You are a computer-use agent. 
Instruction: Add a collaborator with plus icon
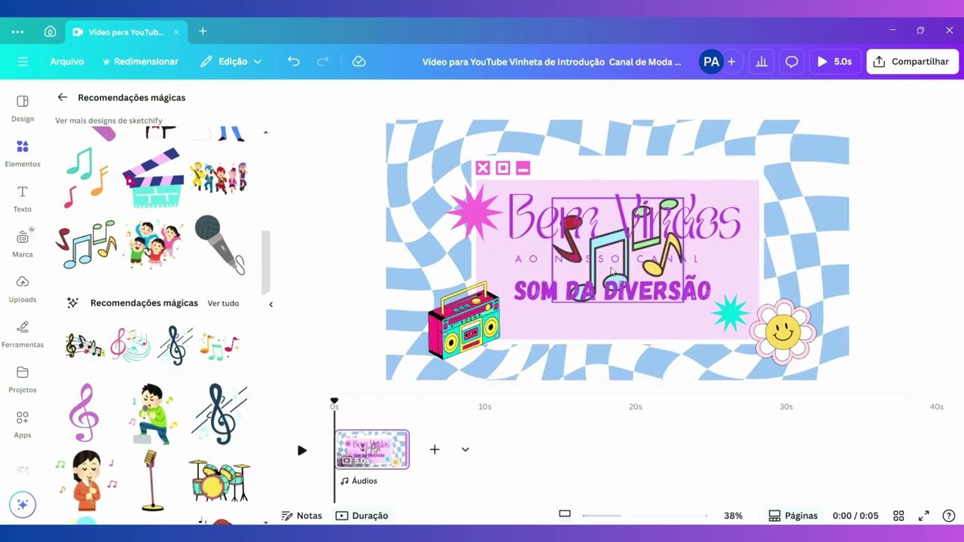pos(731,62)
